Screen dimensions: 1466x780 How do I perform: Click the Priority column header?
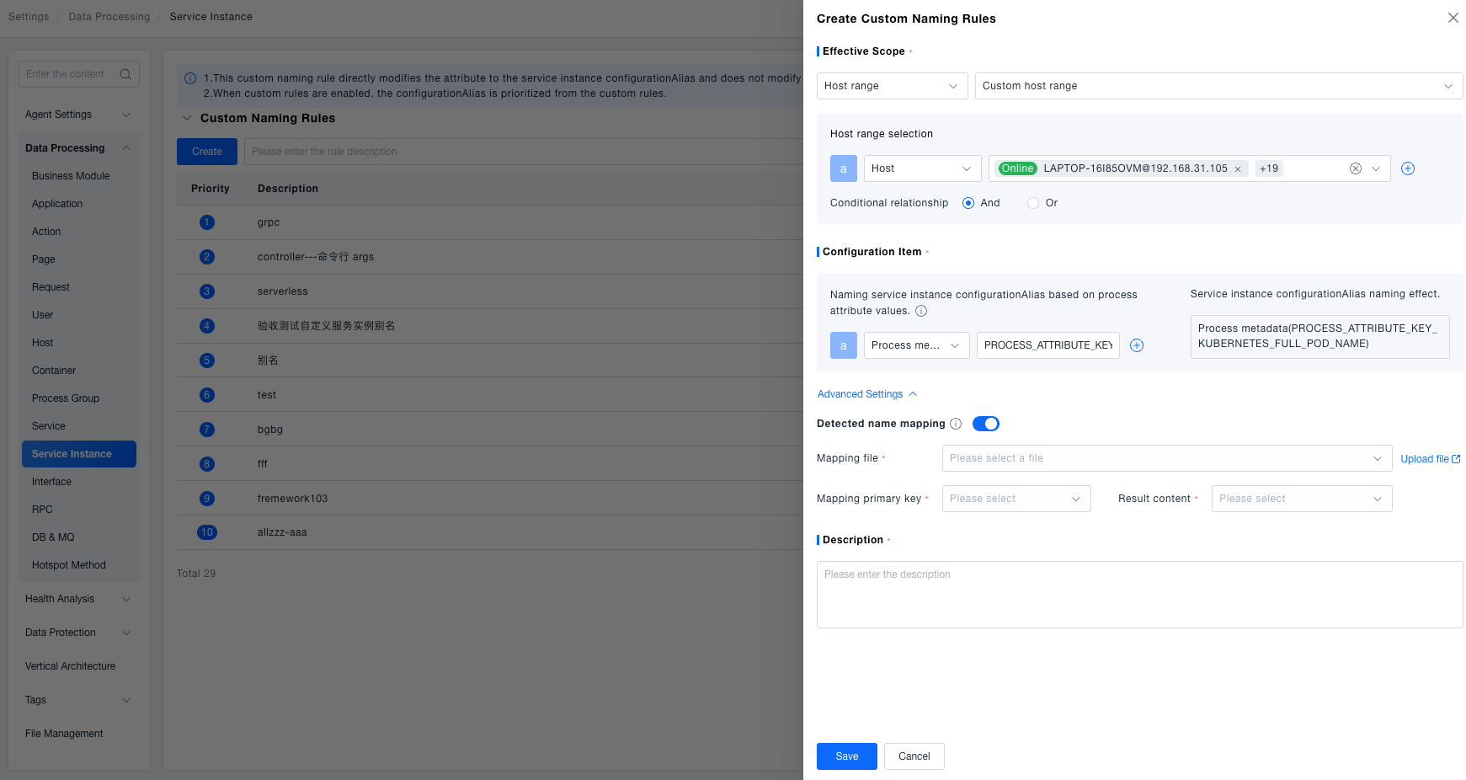pos(211,189)
